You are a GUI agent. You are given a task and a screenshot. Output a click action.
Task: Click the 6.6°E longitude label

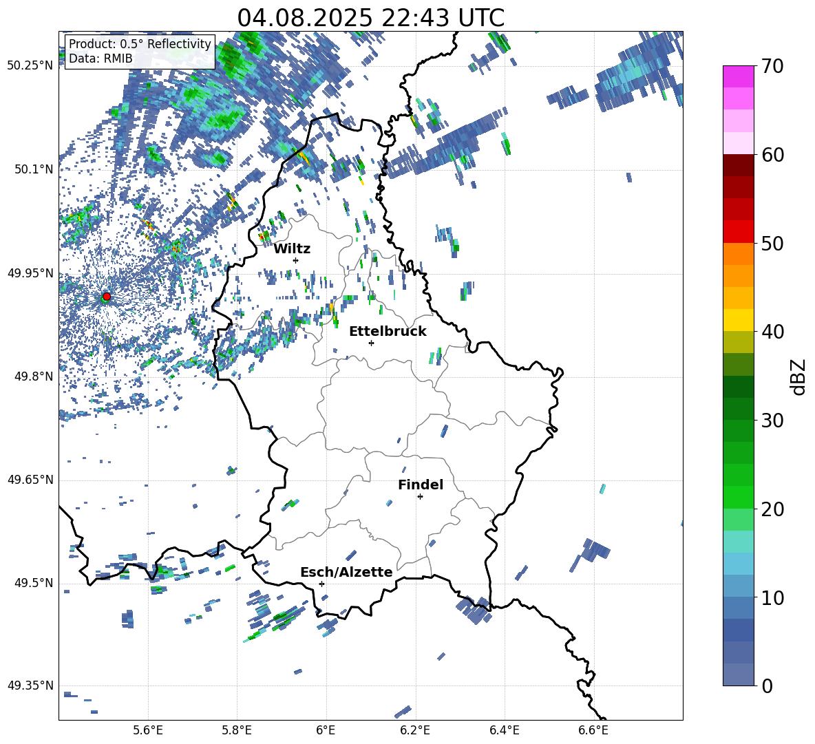(x=593, y=730)
